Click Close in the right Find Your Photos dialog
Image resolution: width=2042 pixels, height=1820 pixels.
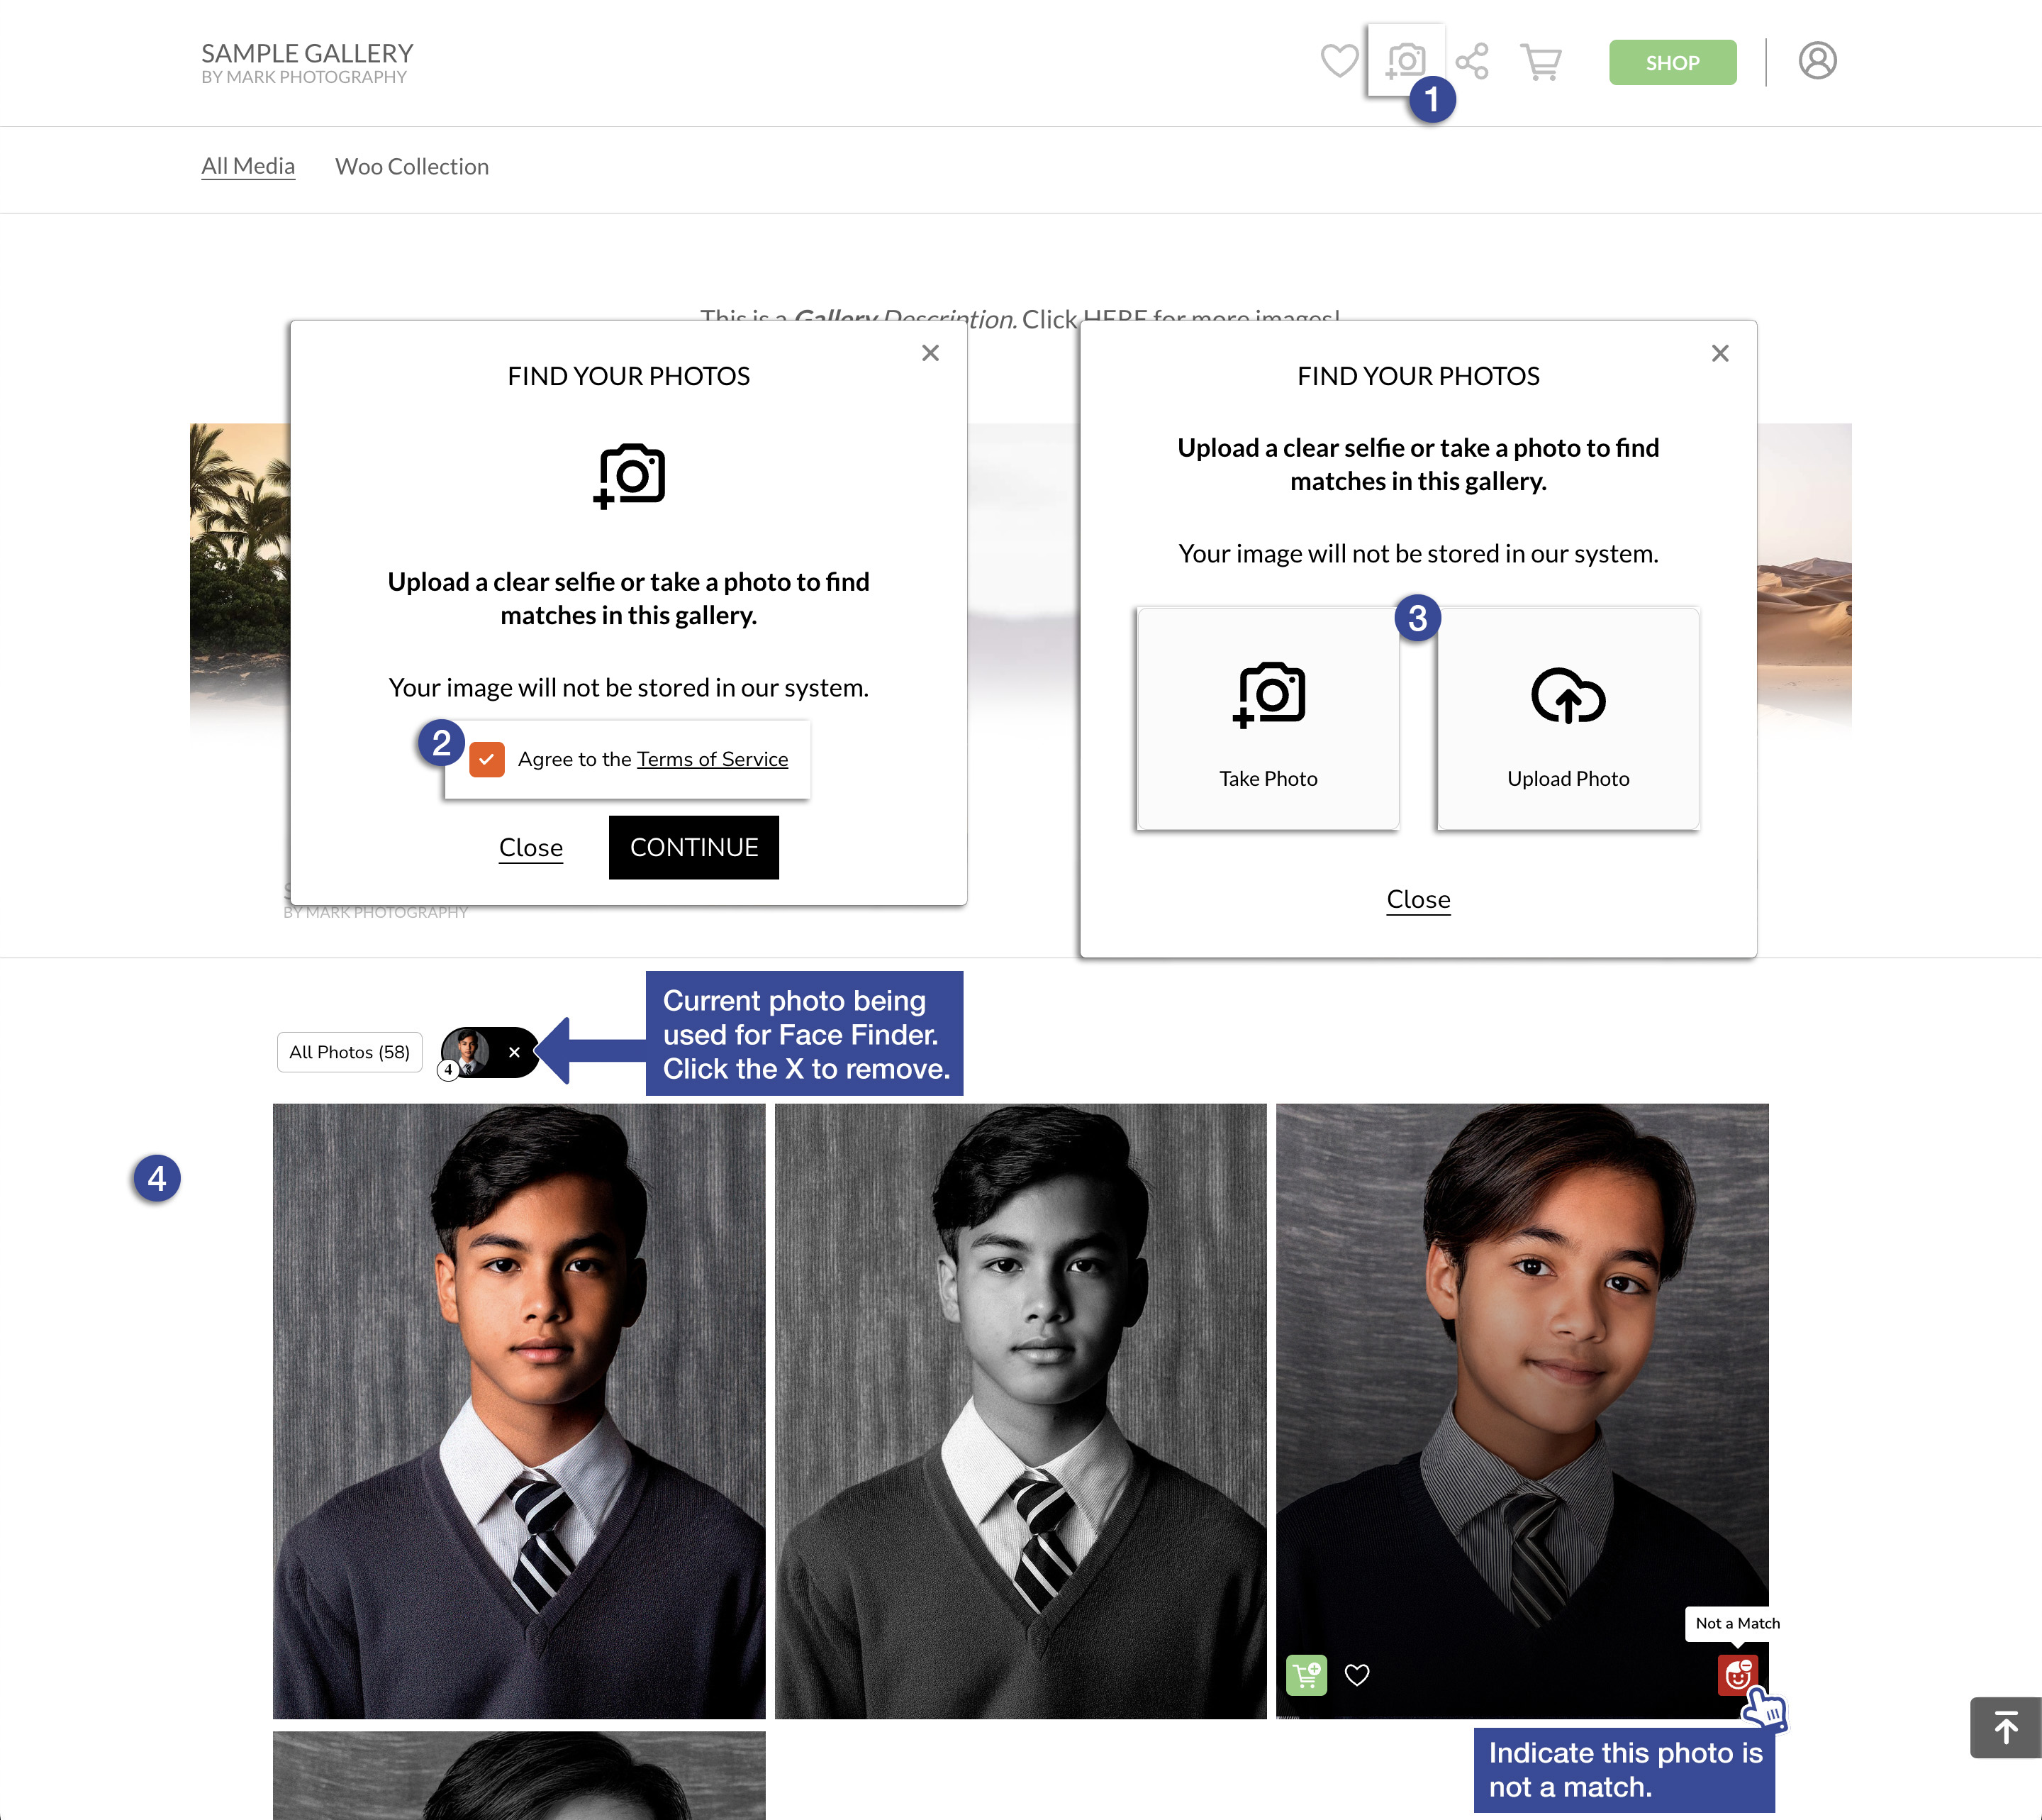(1418, 898)
